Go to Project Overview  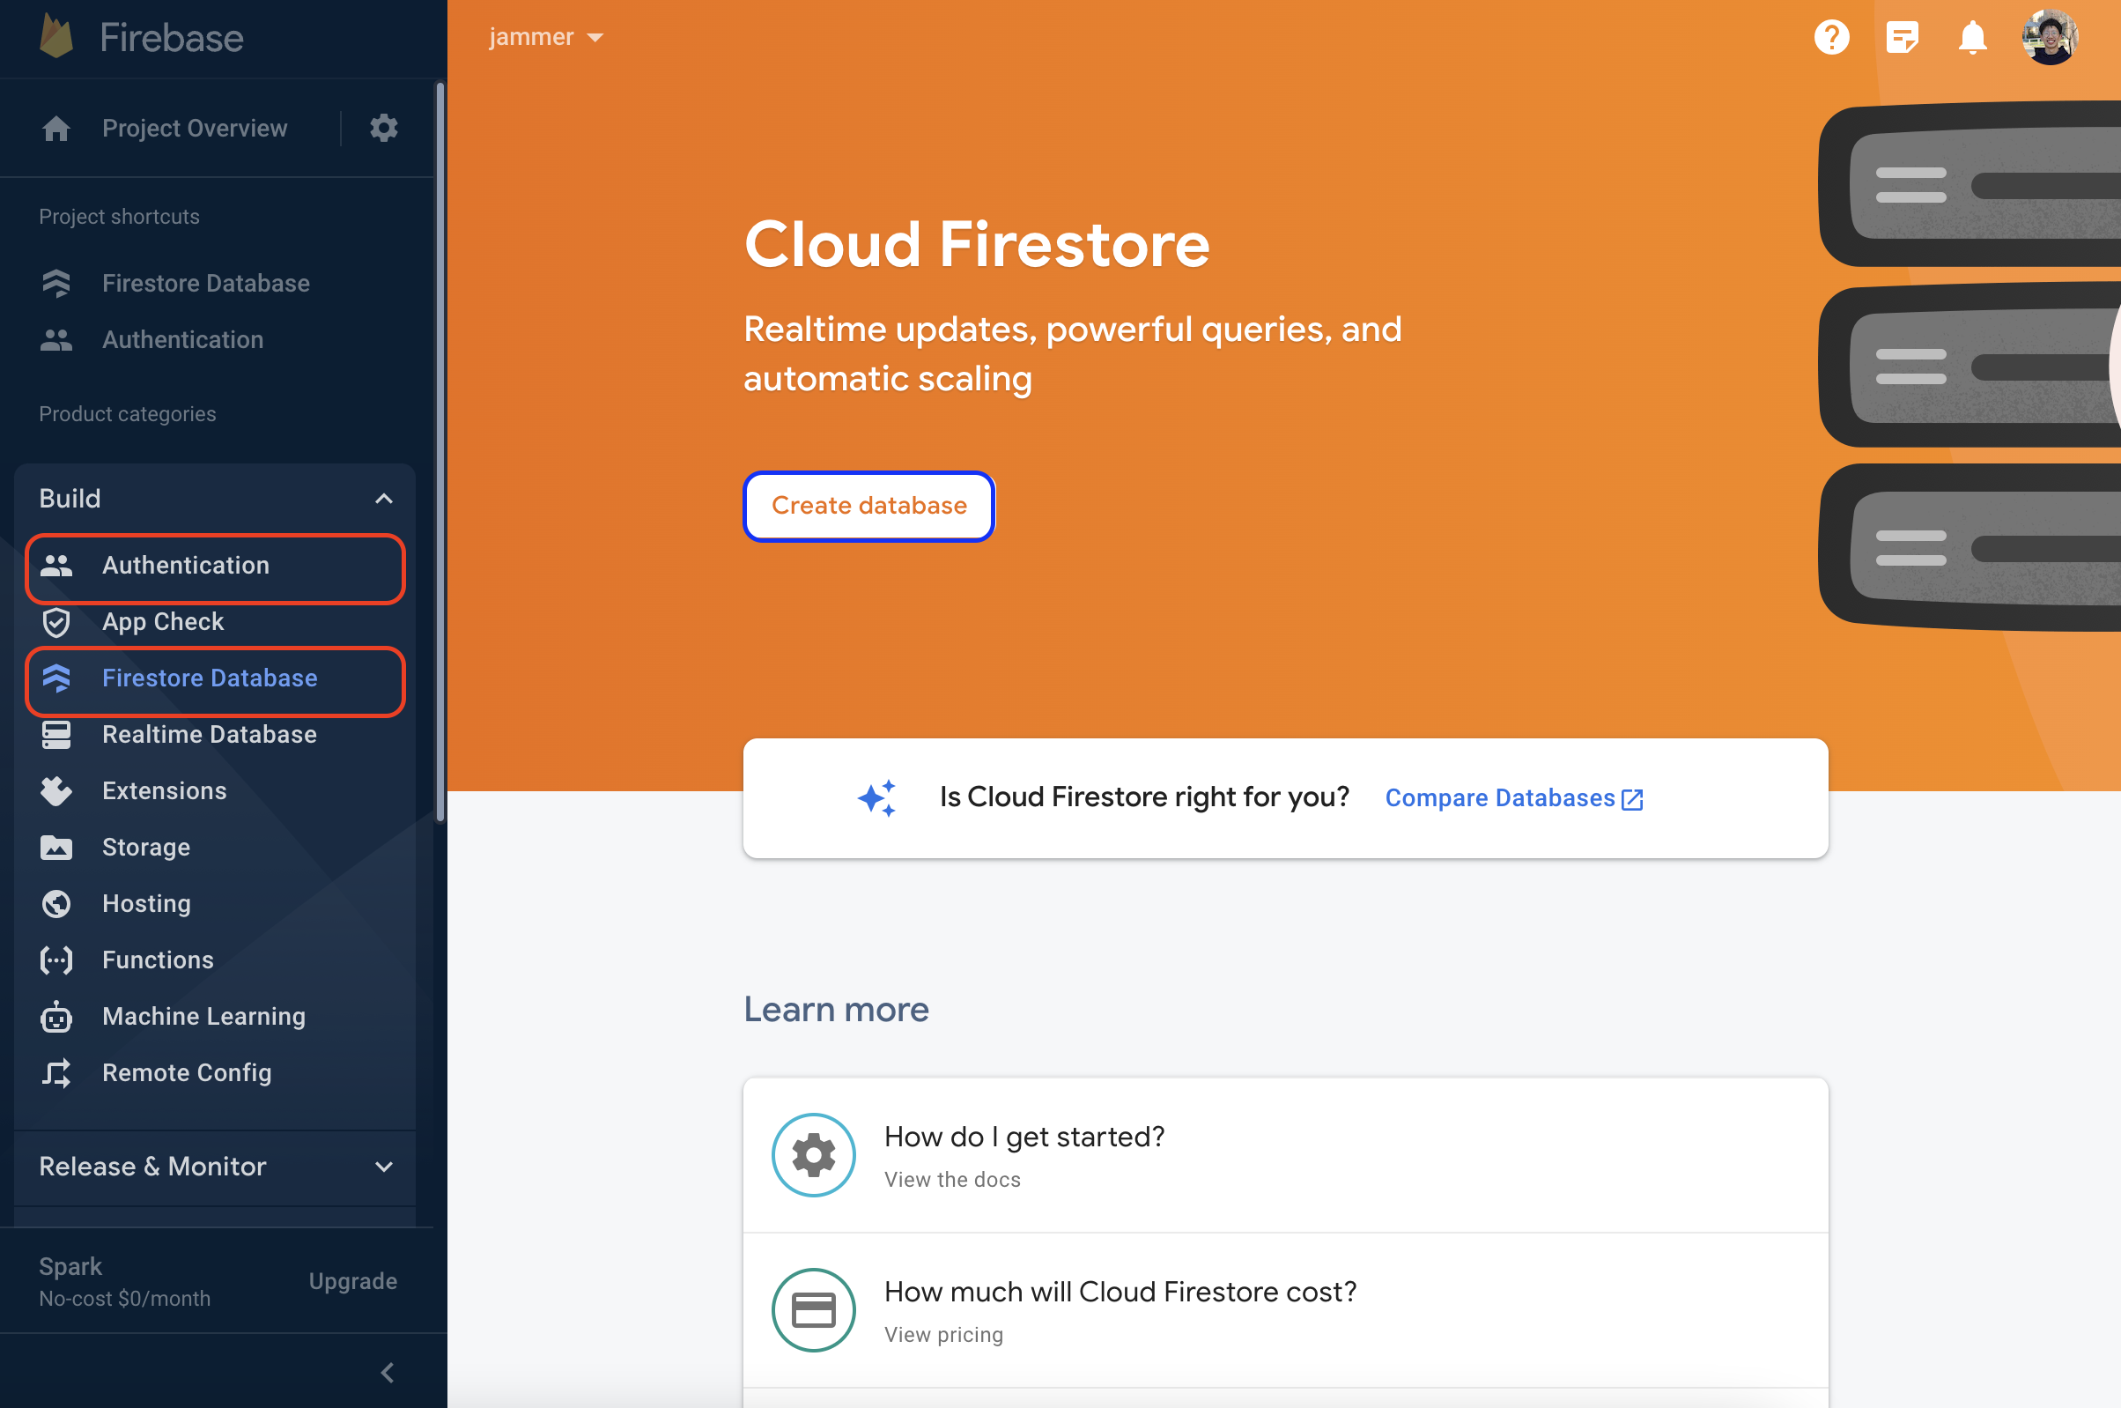(x=195, y=129)
